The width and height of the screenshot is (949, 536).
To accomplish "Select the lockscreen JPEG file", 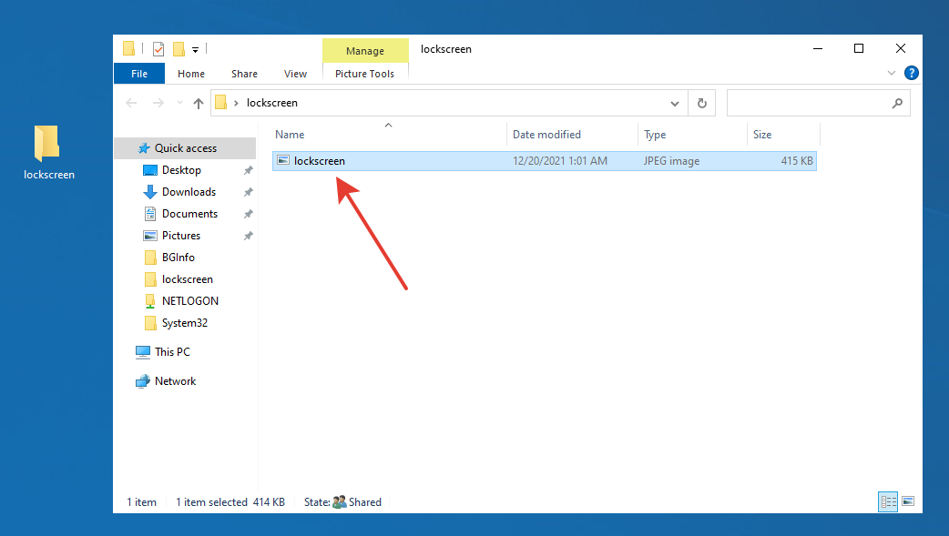I will pos(319,161).
